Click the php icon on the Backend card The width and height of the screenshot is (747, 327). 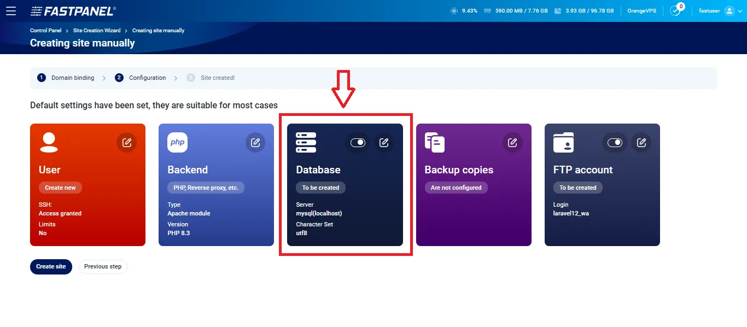[177, 142]
